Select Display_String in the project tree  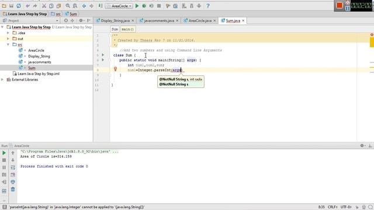click(x=39, y=56)
